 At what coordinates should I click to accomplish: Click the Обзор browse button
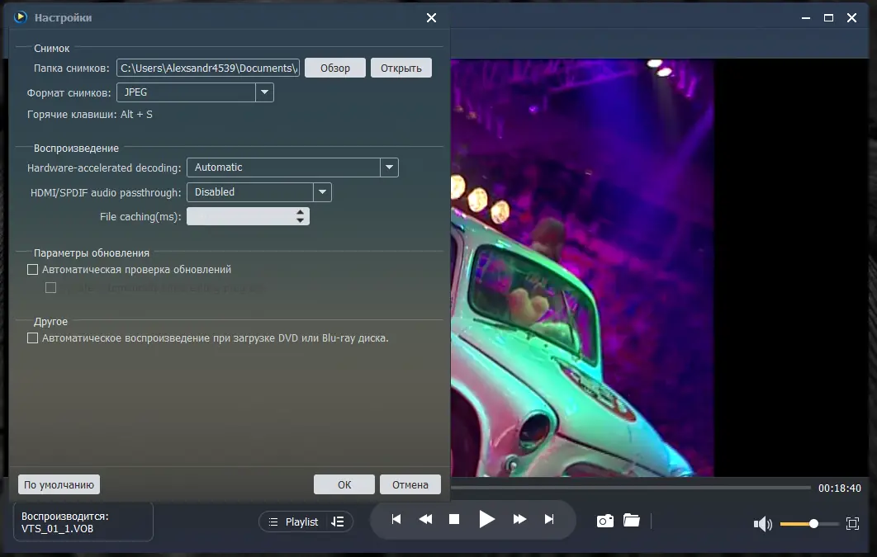coord(335,68)
